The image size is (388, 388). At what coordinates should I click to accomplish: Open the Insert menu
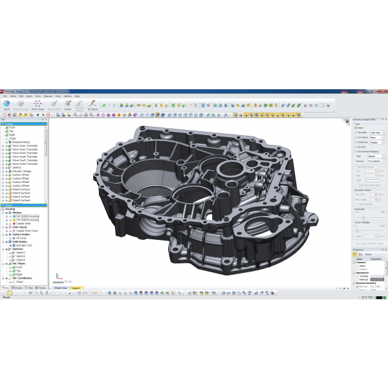pos(28,96)
